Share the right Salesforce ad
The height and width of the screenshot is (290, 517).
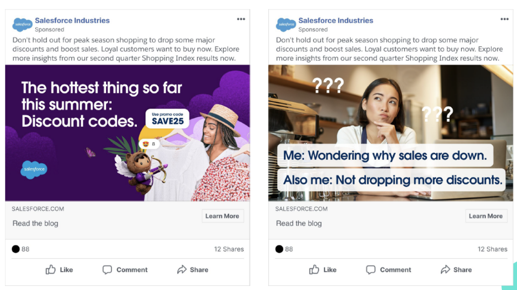(456, 269)
